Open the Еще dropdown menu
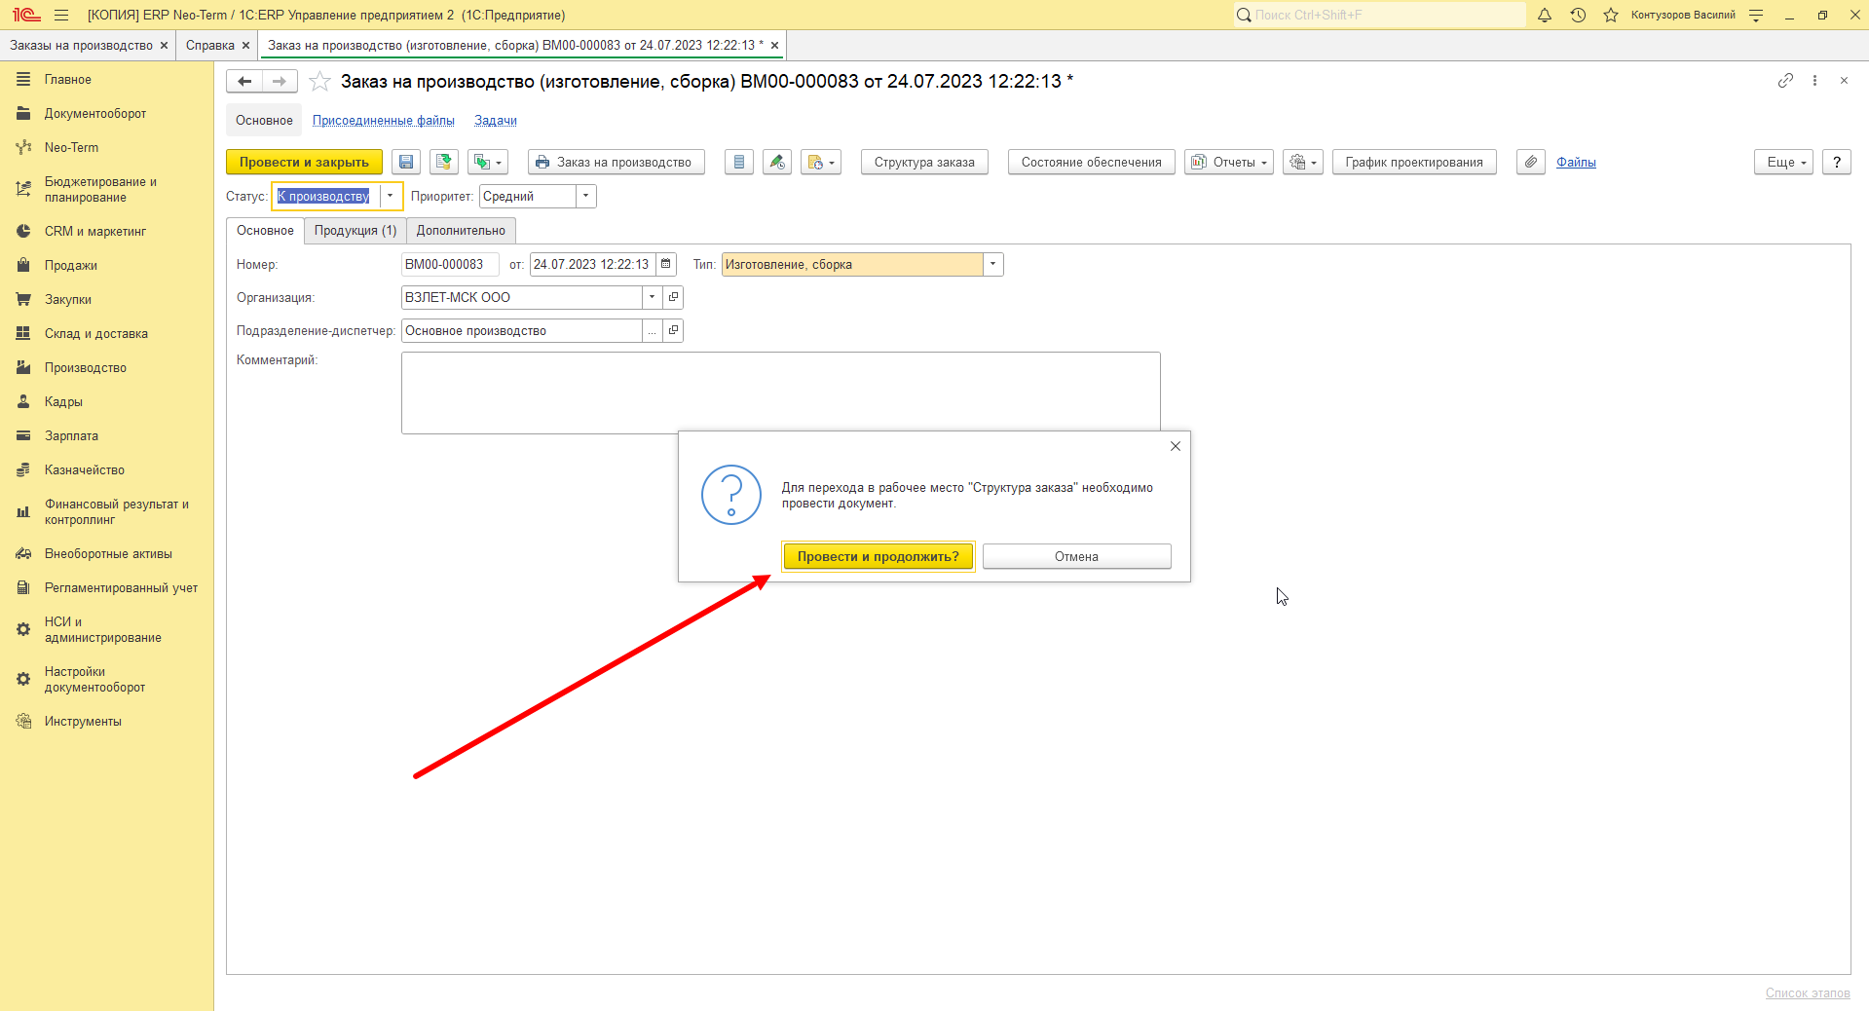 tap(1784, 163)
